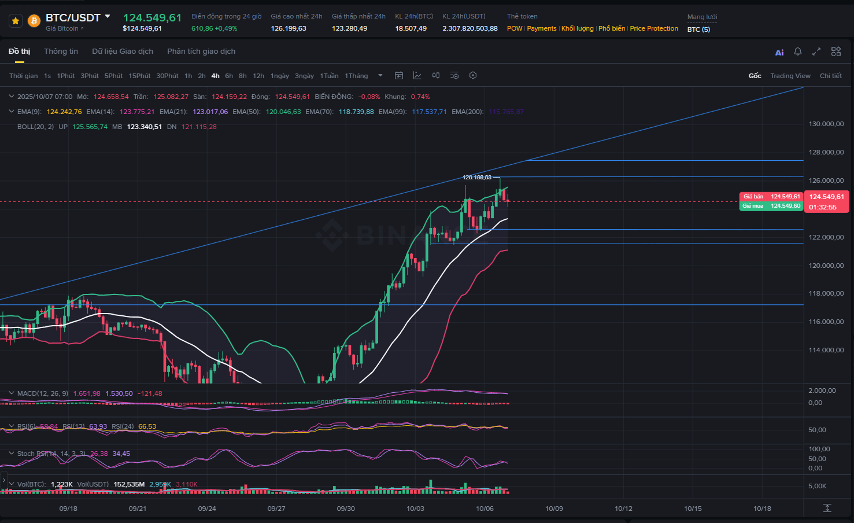Open the candlestick chart type icon
This screenshot has height=523, width=854.
[436, 76]
